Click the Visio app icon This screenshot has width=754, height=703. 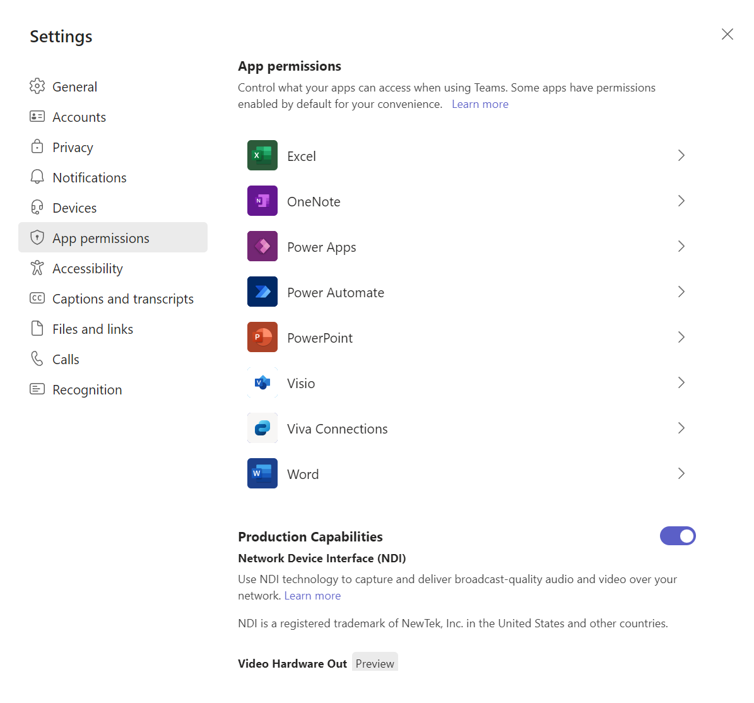pos(262,383)
